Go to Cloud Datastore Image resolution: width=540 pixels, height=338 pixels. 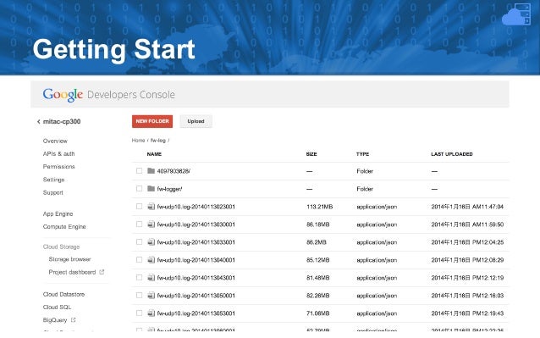pos(63,294)
